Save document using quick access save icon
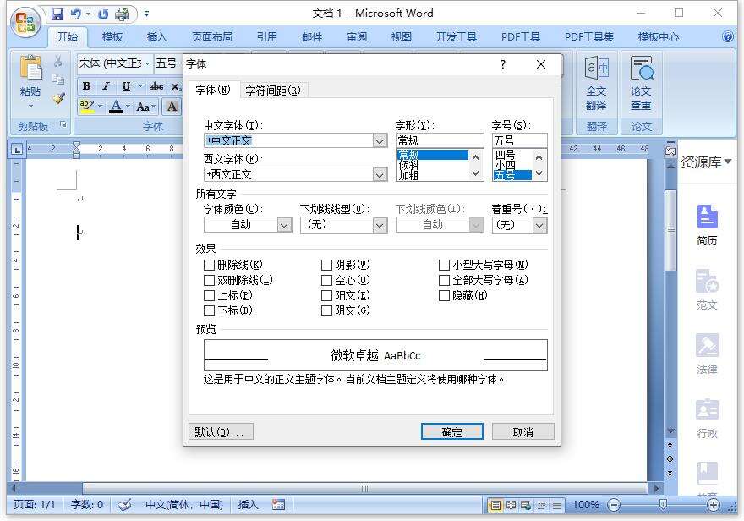Screen dimensions: 744x521 point(57,14)
